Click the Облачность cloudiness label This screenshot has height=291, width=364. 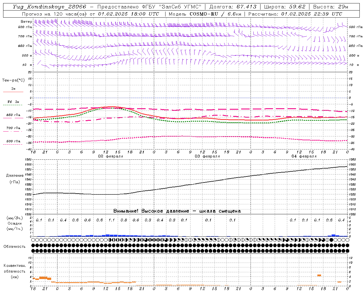15,247
